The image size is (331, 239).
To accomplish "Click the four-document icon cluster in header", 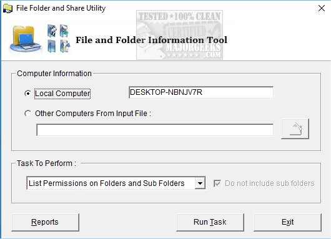I will (x=59, y=39).
